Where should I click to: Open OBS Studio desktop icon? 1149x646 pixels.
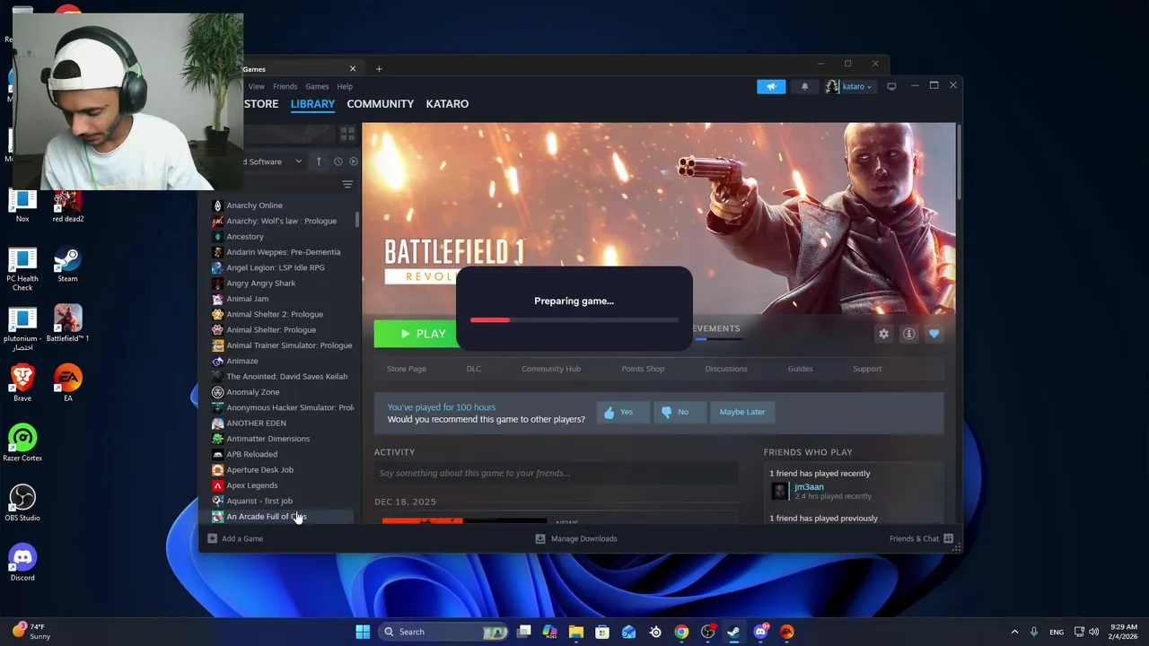click(x=22, y=503)
